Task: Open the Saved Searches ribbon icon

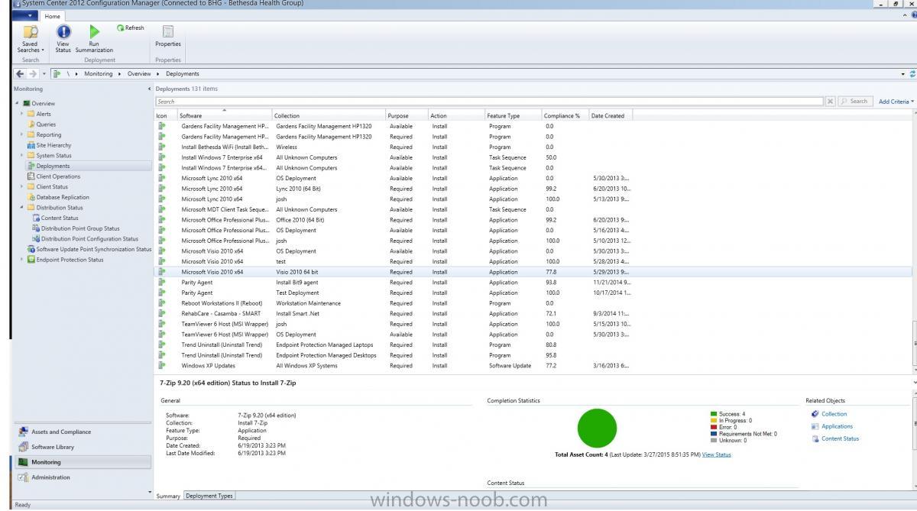Action: pyautogui.click(x=31, y=38)
